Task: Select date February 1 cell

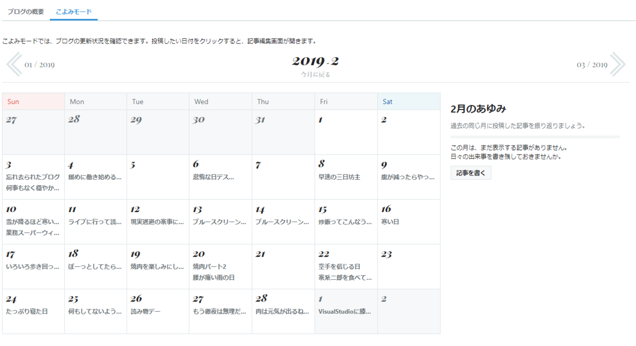Action: [x=346, y=132]
